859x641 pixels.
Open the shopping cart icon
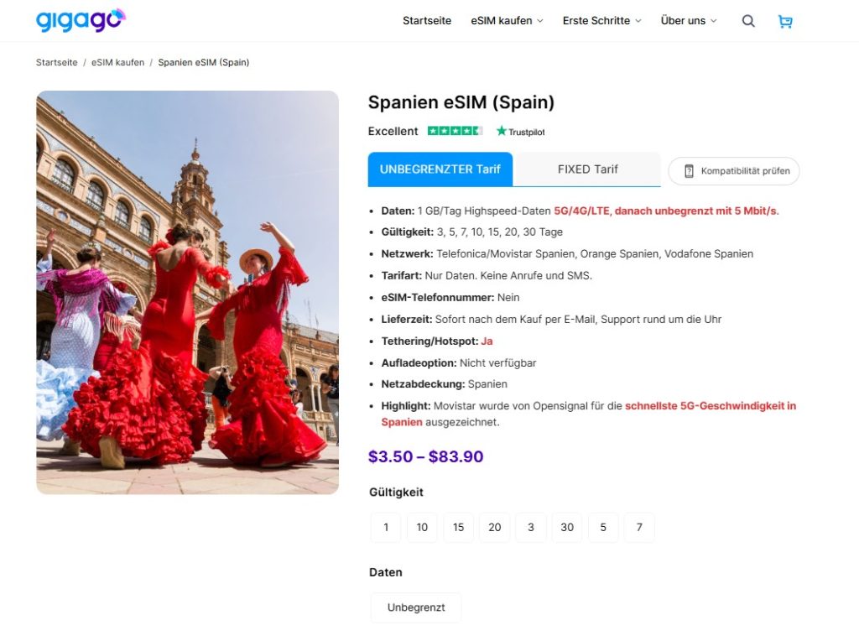(785, 21)
